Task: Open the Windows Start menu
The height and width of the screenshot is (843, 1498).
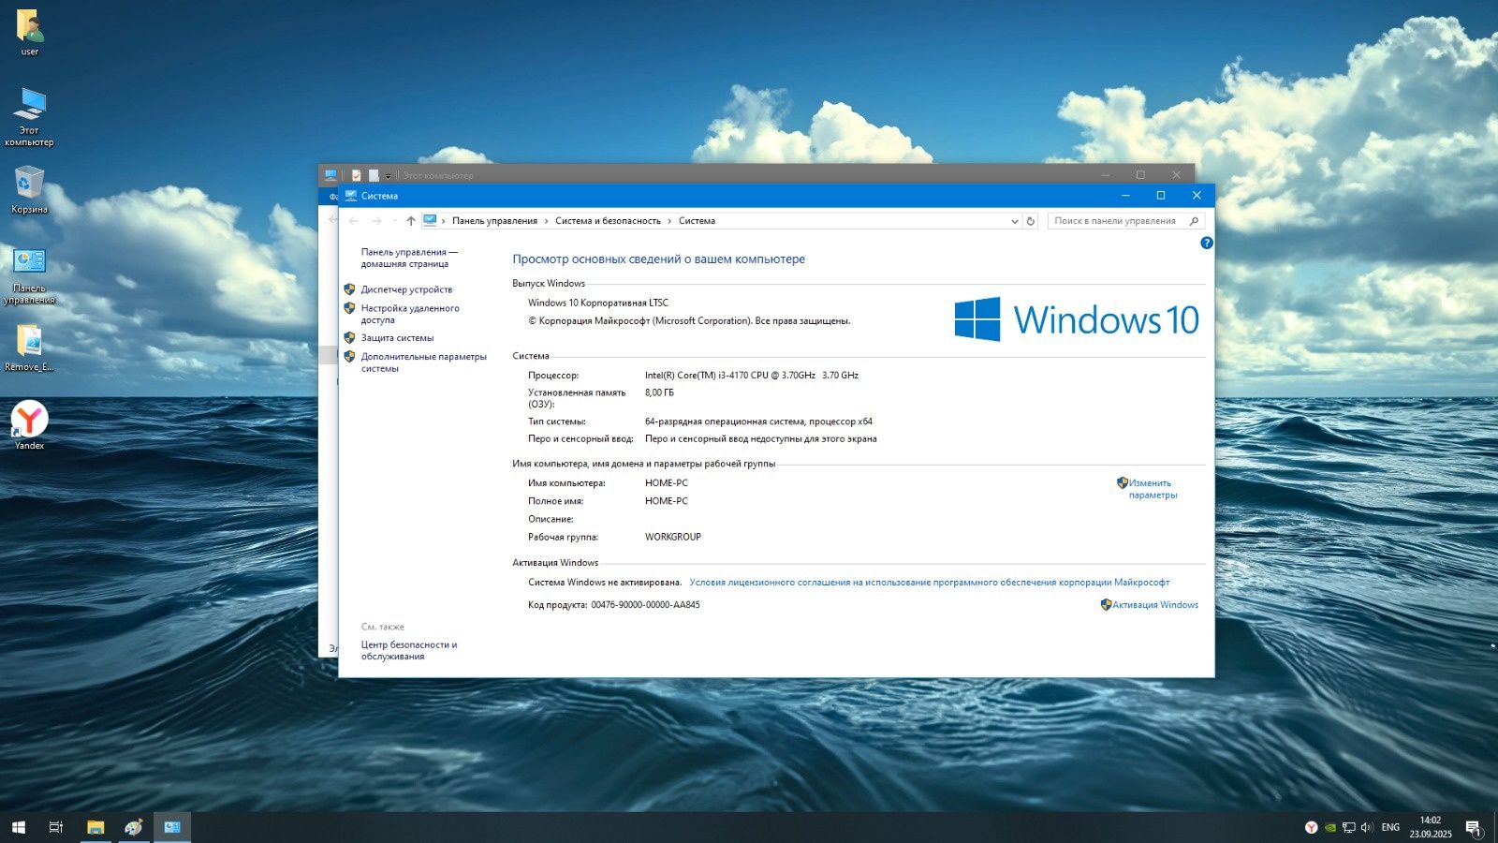Action: coord(18,827)
